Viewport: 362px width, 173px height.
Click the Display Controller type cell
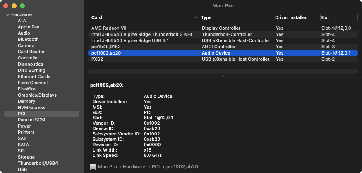coord(221,28)
